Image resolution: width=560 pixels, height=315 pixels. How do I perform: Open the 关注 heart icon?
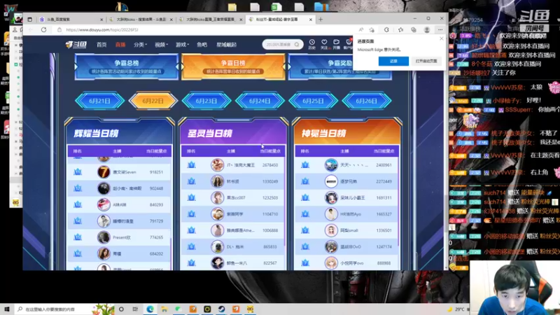coord(324,44)
